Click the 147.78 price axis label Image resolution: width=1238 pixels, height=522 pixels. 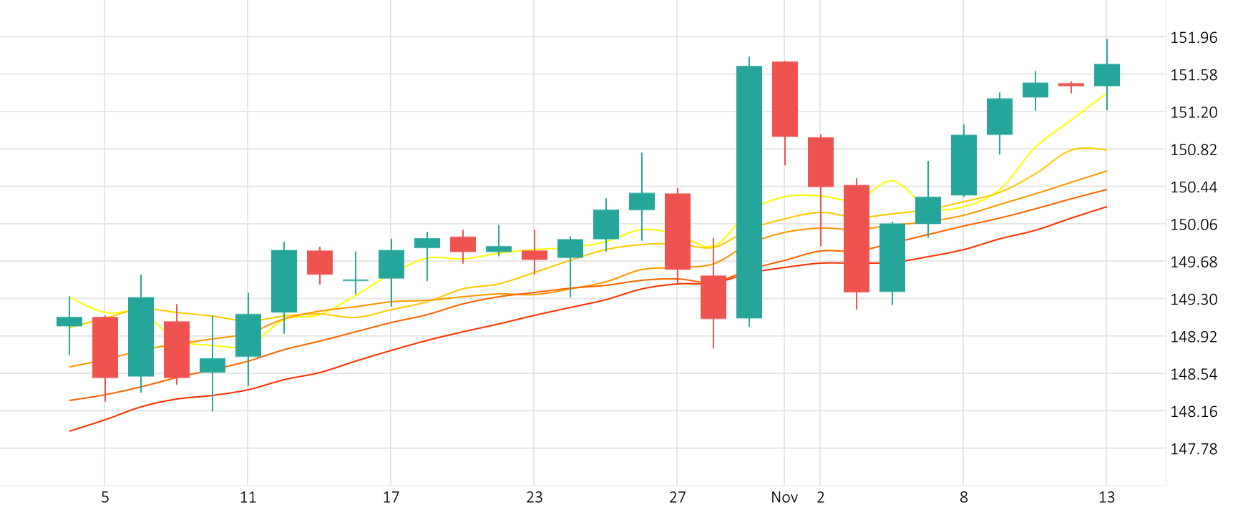coord(1193,449)
